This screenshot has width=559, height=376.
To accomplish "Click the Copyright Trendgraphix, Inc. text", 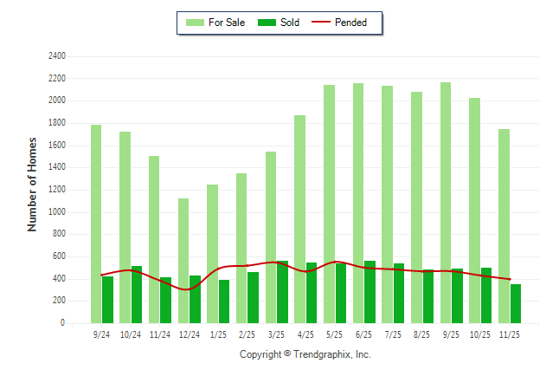I will click(x=305, y=354).
